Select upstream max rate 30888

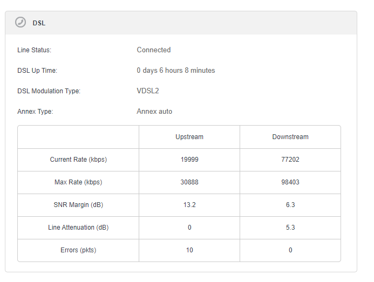tap(189, 182)
